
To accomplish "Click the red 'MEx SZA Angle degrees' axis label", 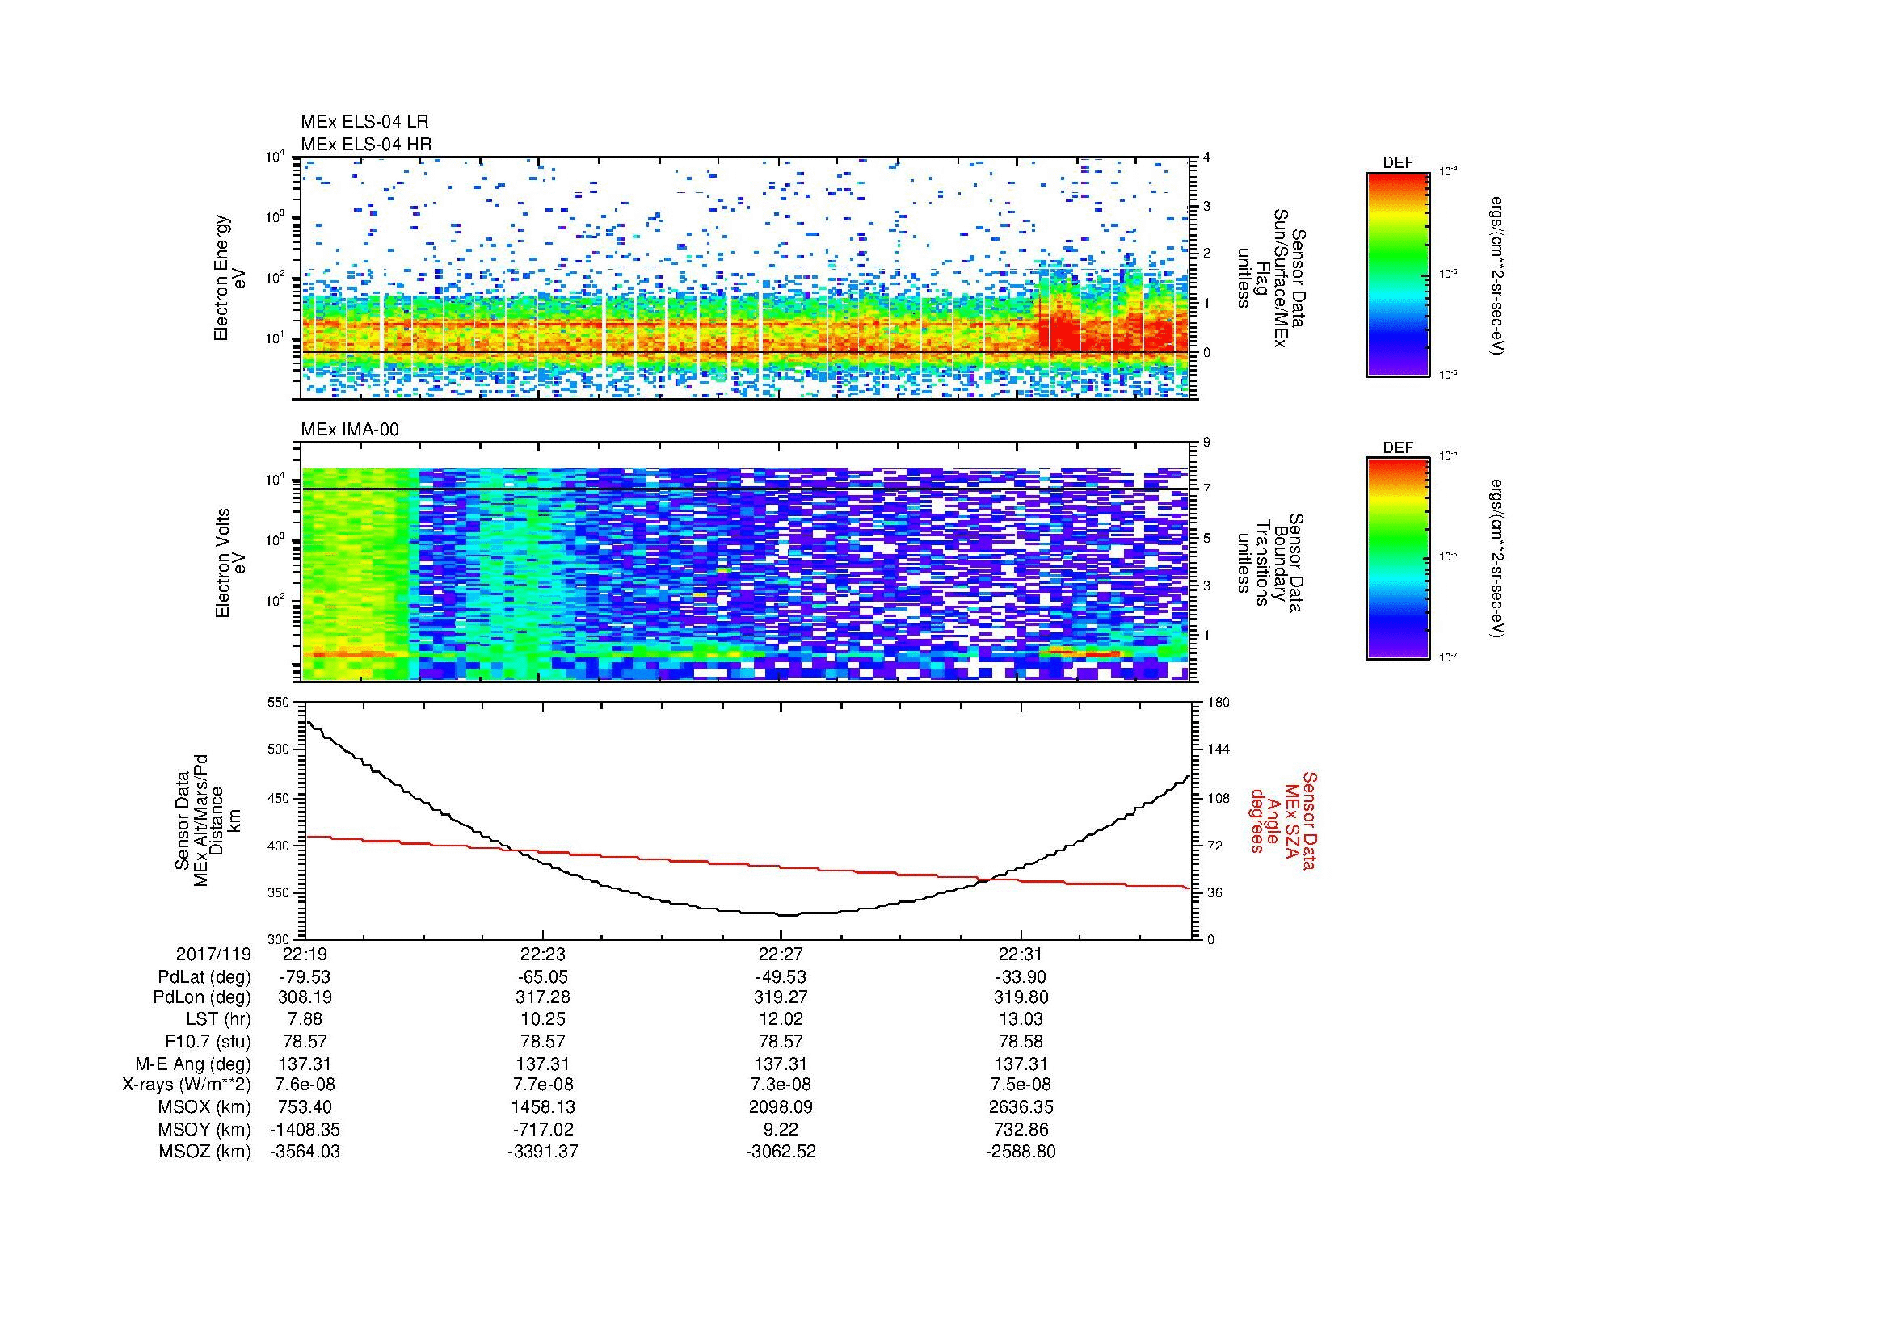I will coord(1282,820).
